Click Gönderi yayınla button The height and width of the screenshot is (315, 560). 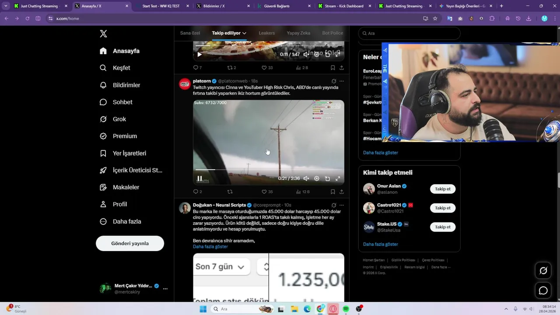pos(130,243)
